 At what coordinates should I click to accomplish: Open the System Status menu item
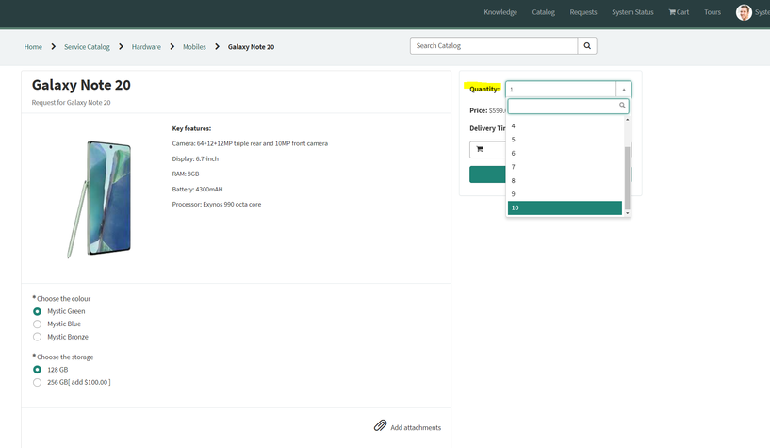tap(632, 12)
